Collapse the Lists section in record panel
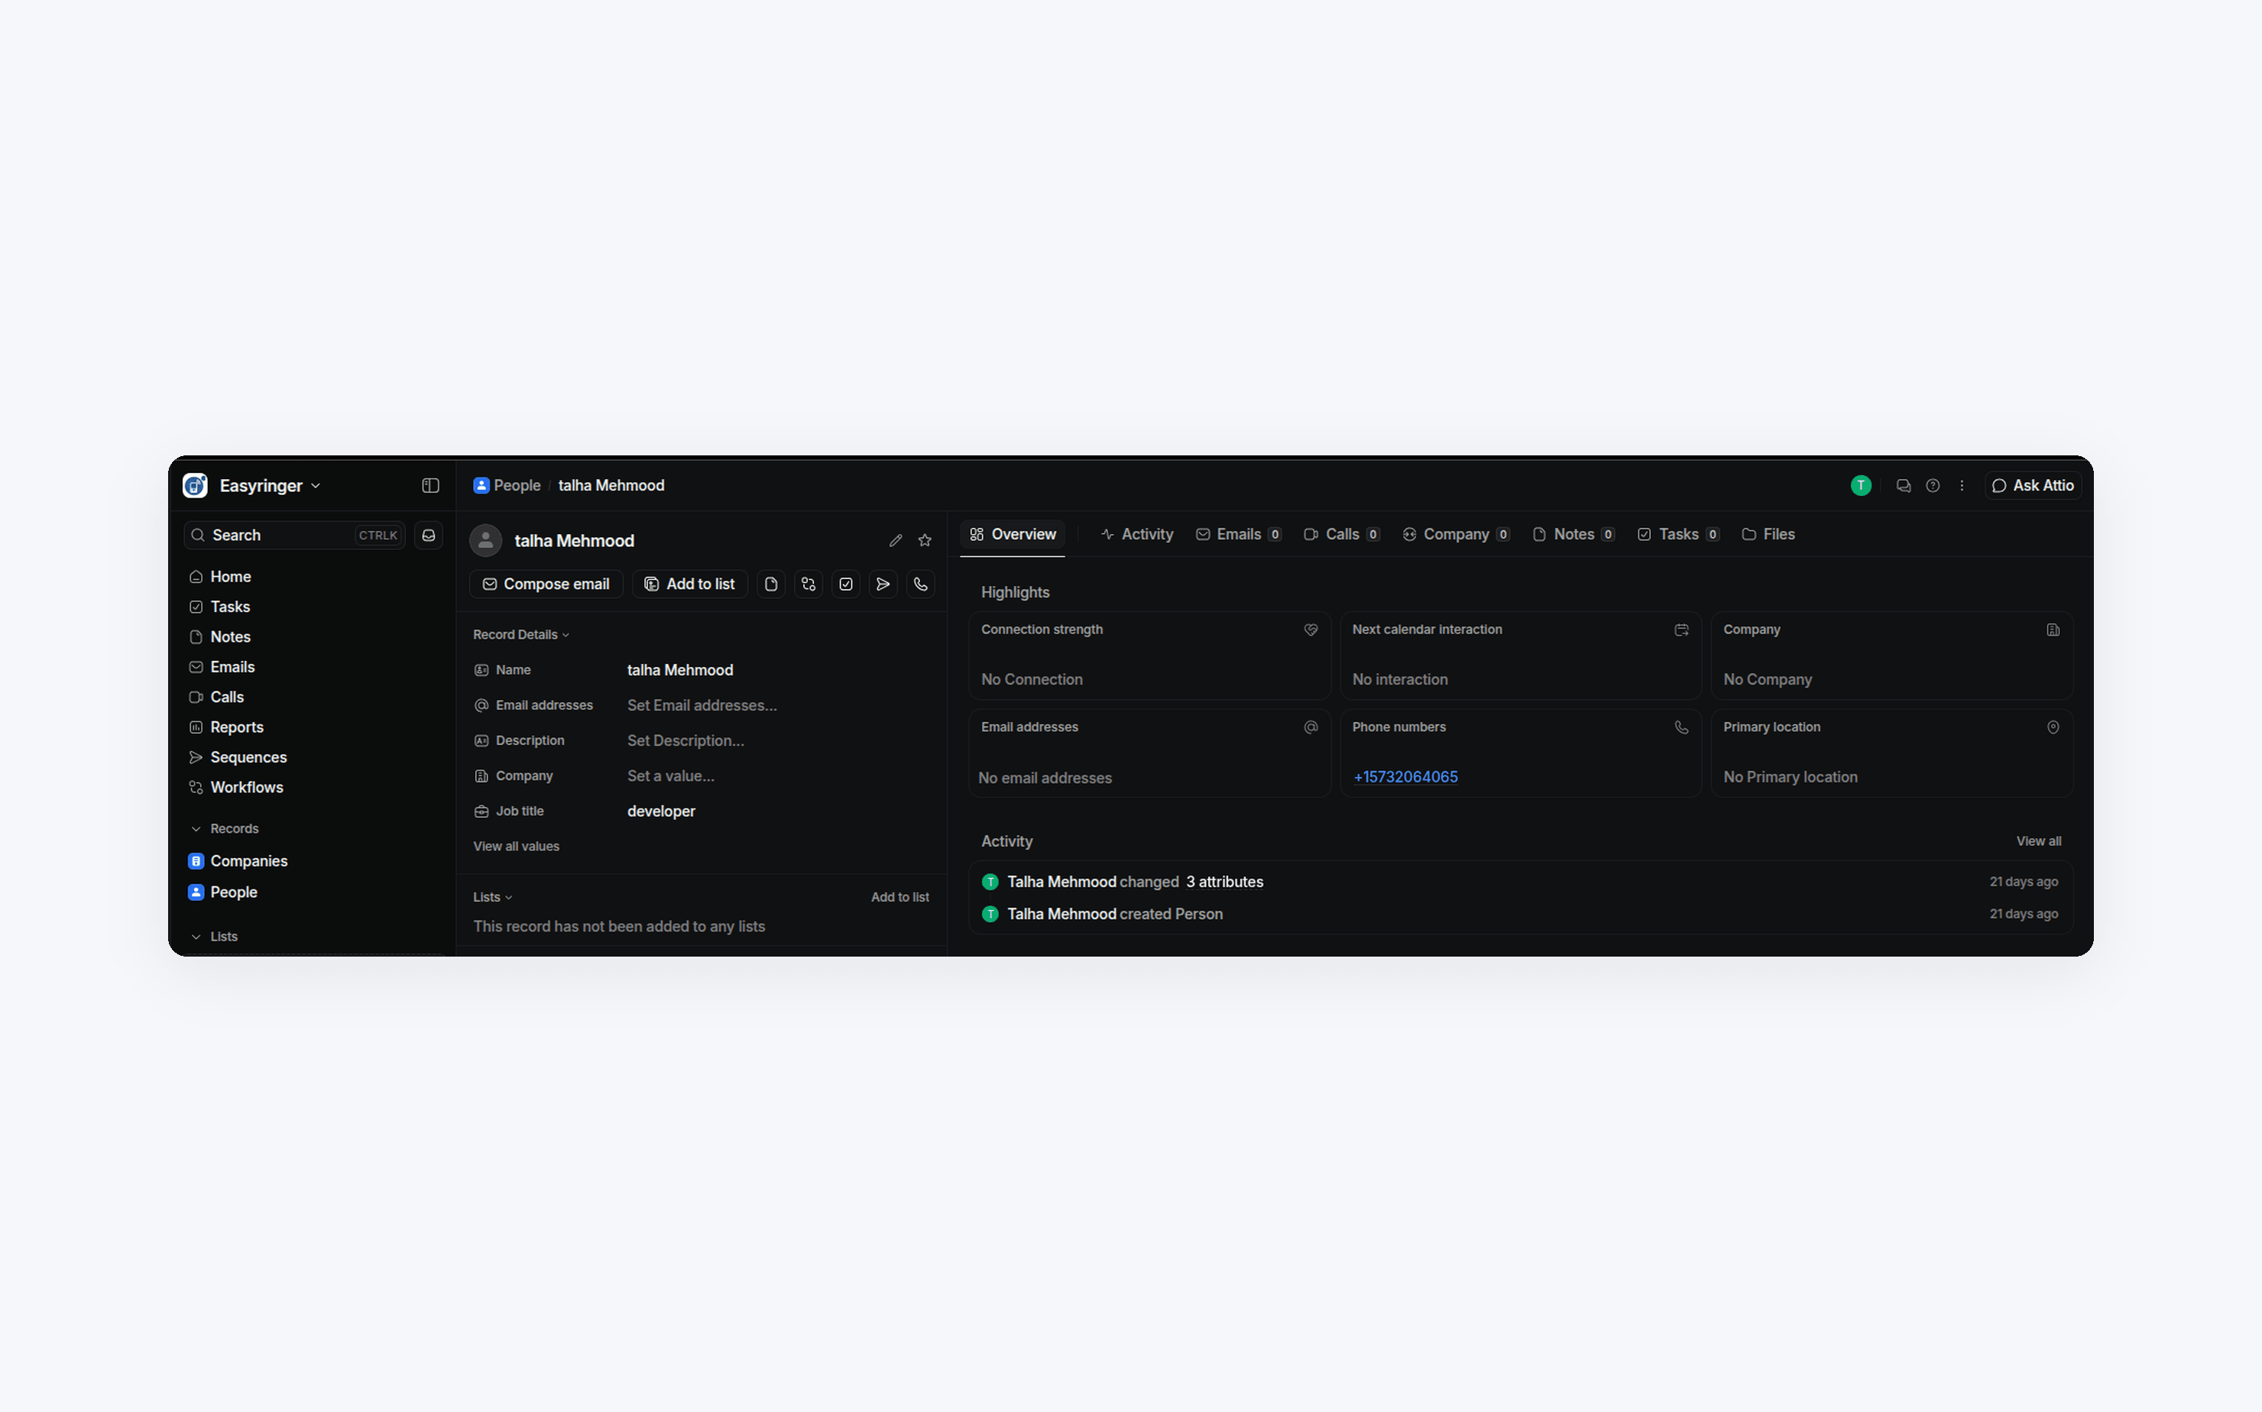2262x1412 pixels. coord(492,898)
